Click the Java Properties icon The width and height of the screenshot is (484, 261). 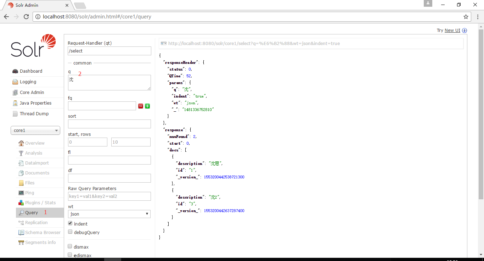pyautogui.click(x=15, y=103)
